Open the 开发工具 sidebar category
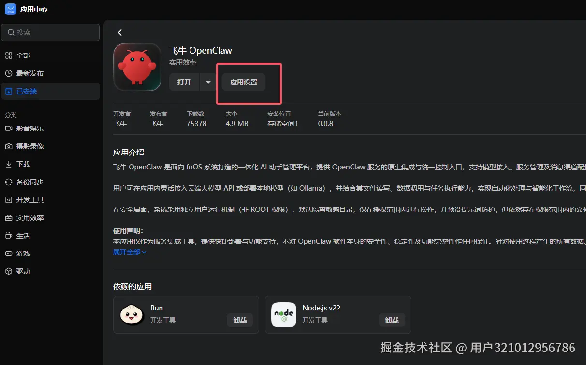 pos(50,200)
